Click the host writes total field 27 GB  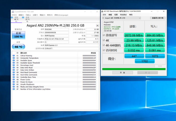pyautogui.click(x=92, y=32)
